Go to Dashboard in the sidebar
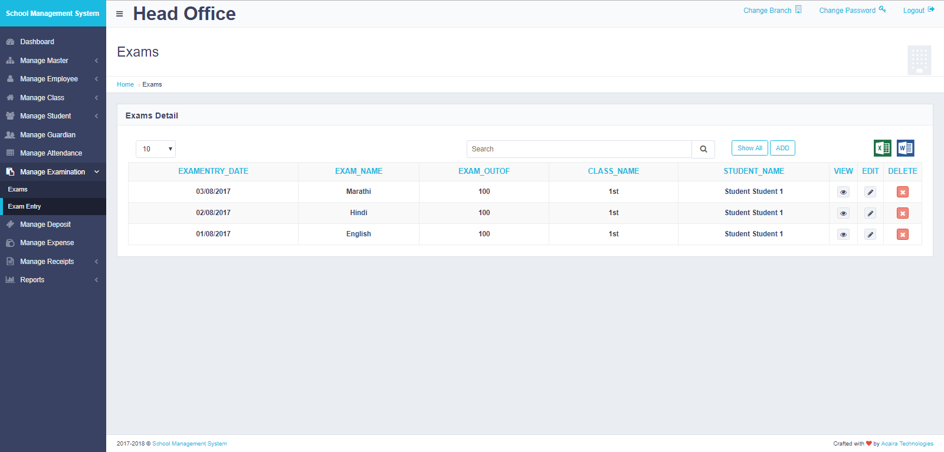 [37, 42]
